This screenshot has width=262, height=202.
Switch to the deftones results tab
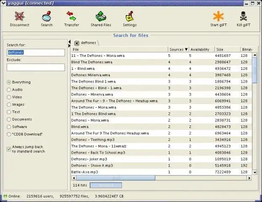(x=88, y=43)
